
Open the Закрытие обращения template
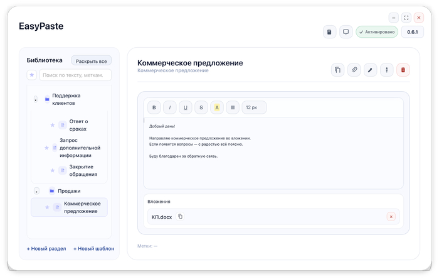click(78, 170)
